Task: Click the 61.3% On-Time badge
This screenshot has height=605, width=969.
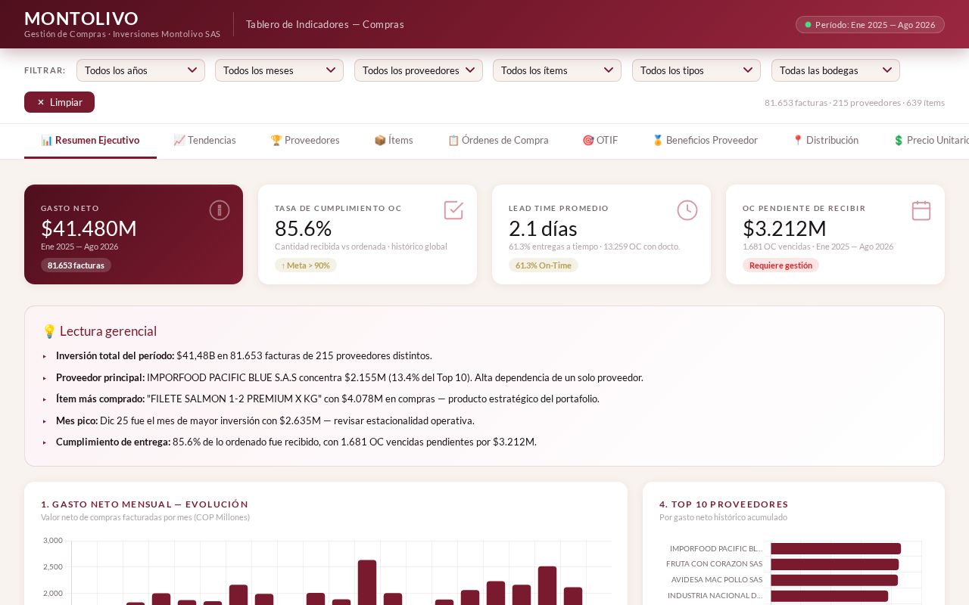Action: click(544, 265)
